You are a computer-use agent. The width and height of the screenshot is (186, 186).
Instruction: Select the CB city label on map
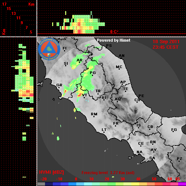[150, 127]
